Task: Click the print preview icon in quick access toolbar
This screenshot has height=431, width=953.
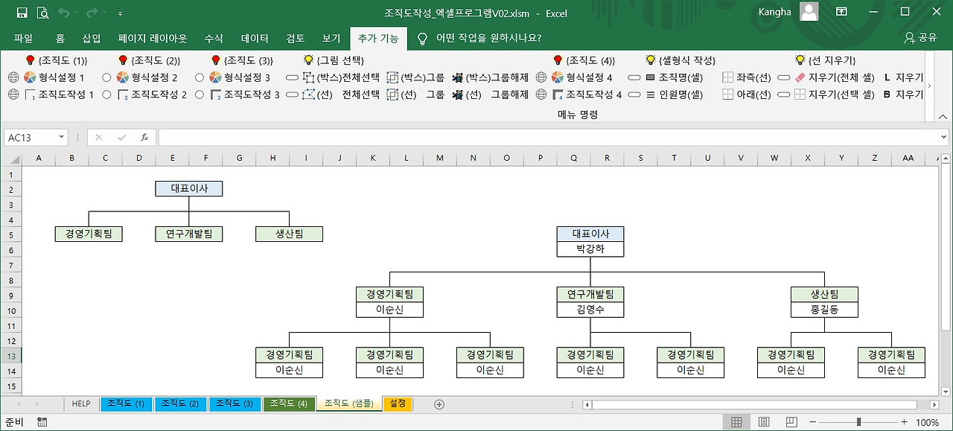Action: pos(42,13)
